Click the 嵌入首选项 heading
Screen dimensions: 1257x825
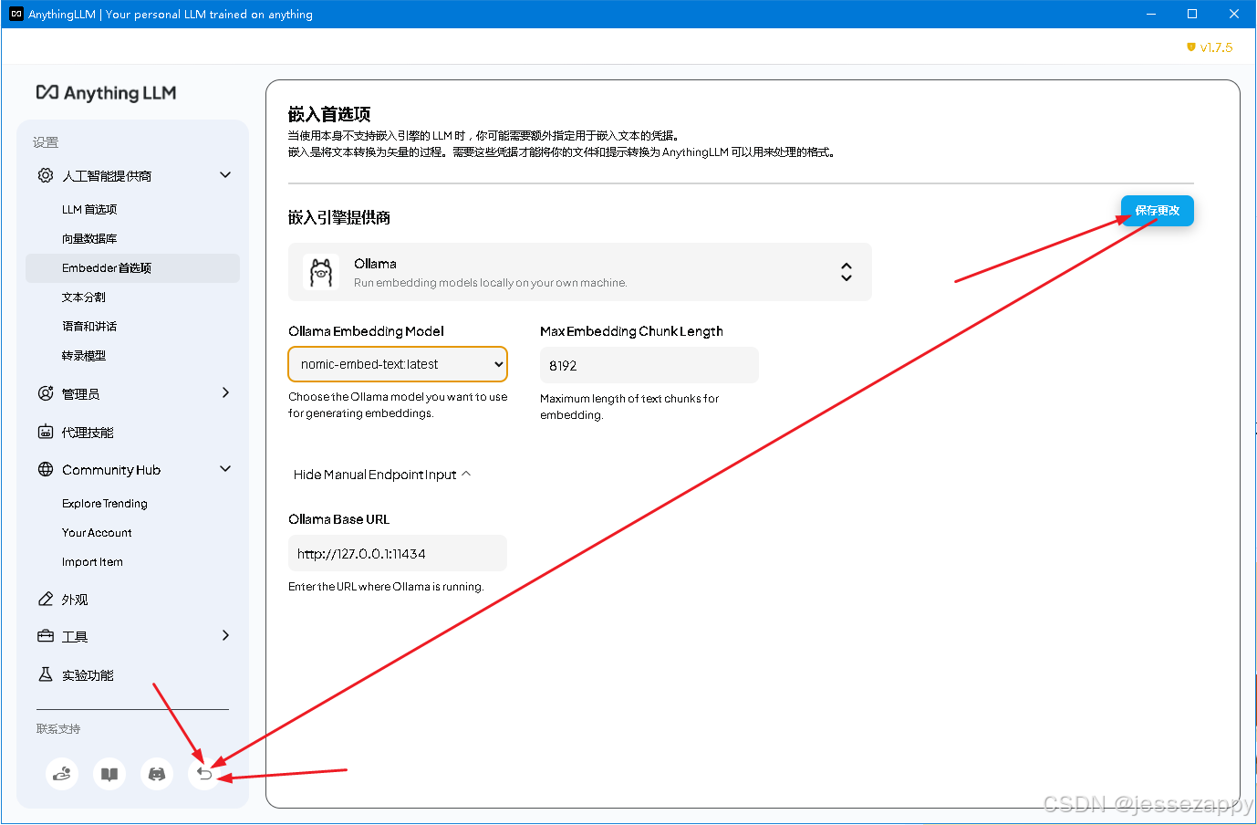(x=329, y=114)
